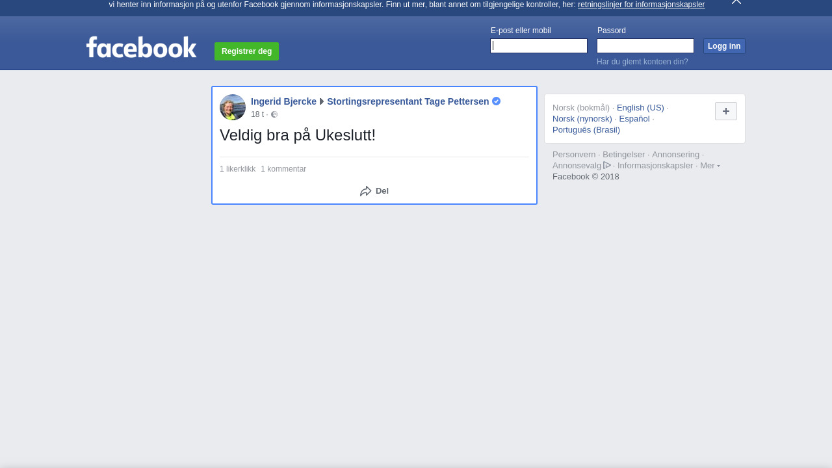Open Ingerid Bjercke's profile picture
The image size is (832, 468).
(233, 107)
